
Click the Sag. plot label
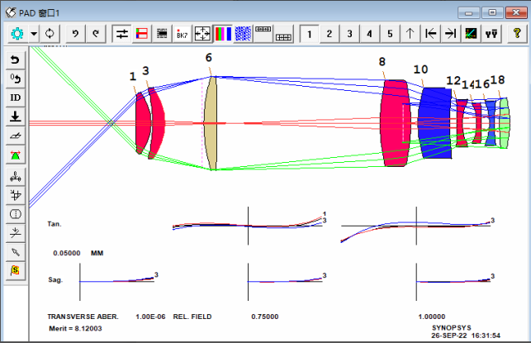click(x=55, y=280)
